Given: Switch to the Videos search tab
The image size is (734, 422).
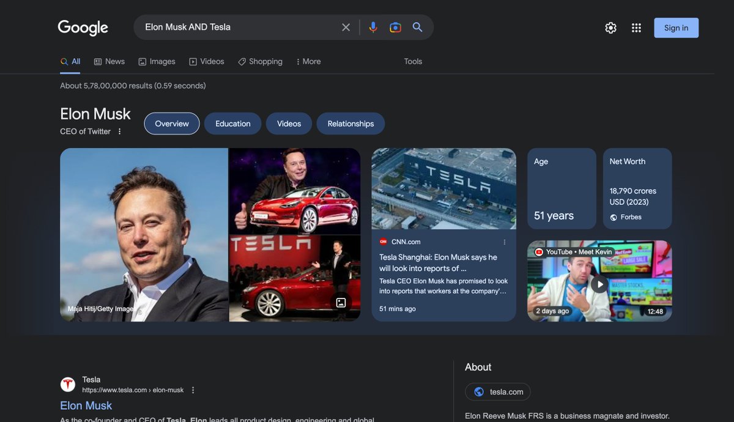Looking at the screenshot, I should click(x=207, y=62).
